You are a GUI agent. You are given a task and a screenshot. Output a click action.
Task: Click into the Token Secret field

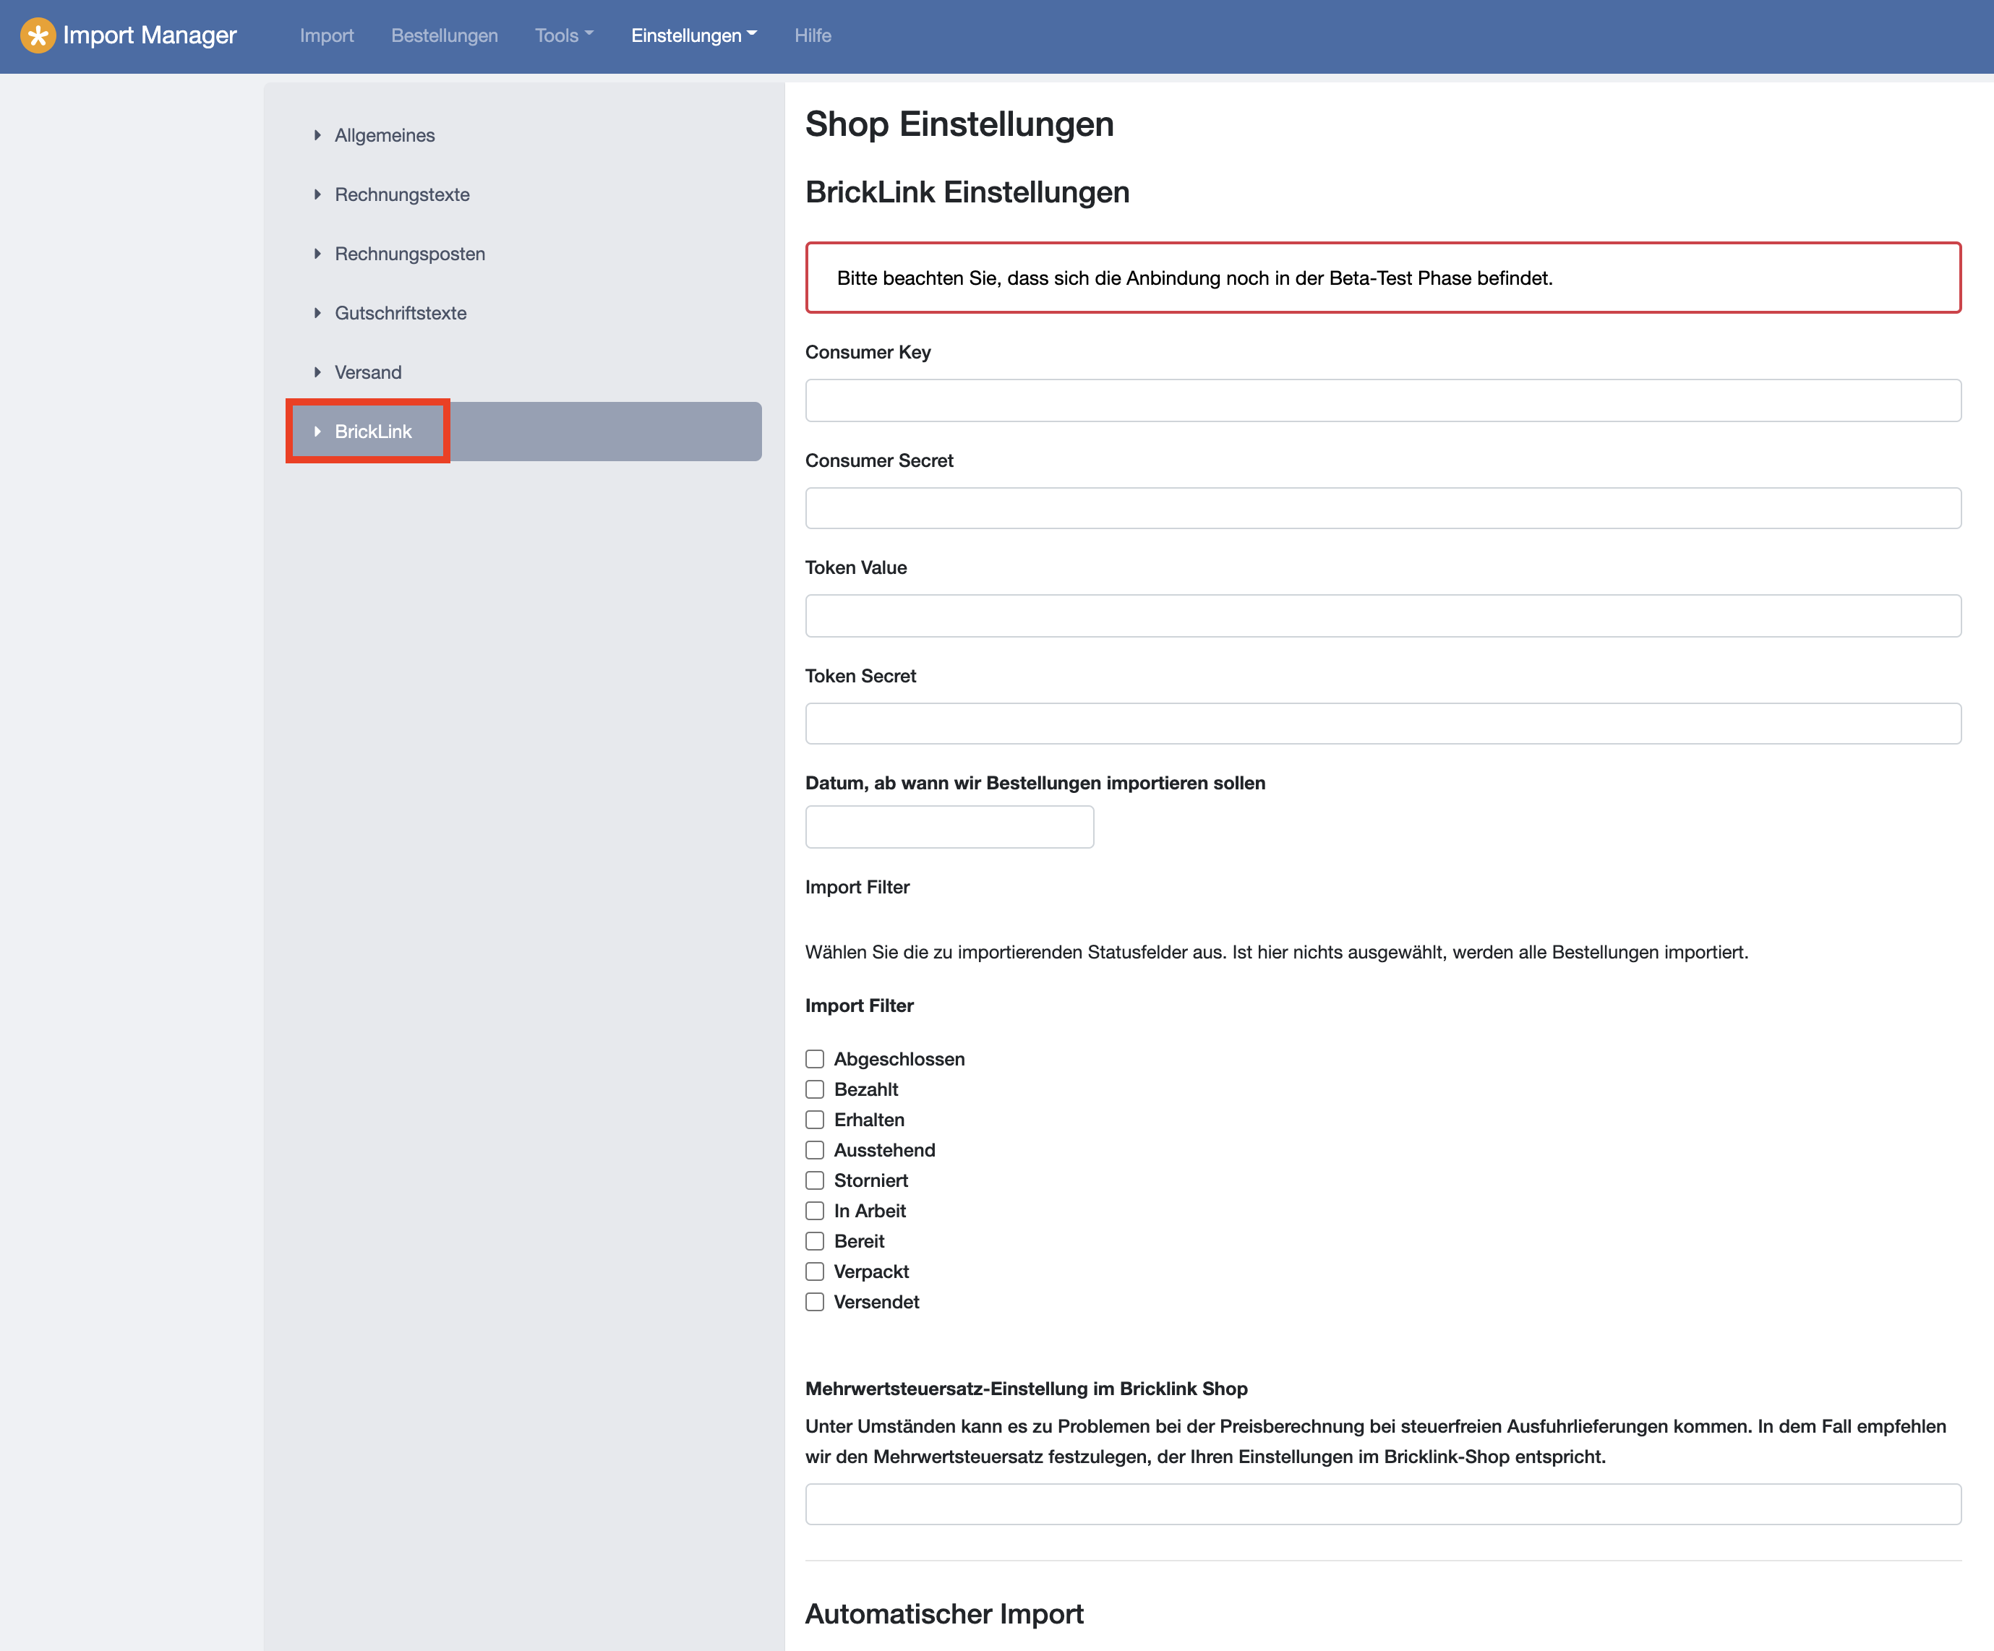tap(1382, 724)
